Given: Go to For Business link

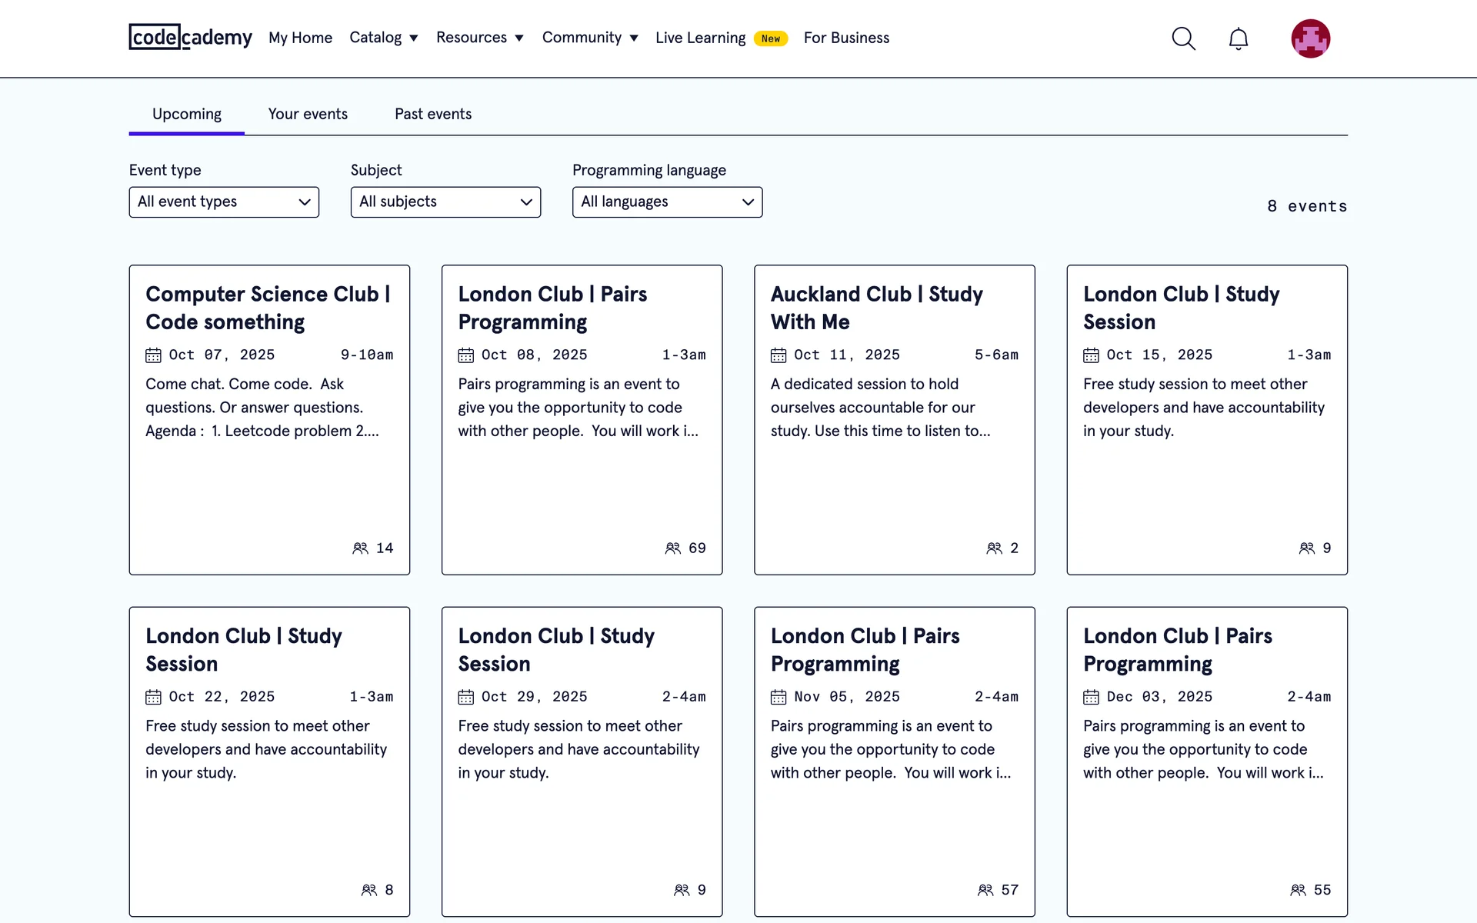Looking at the screenshot, I should pos(846,38).
